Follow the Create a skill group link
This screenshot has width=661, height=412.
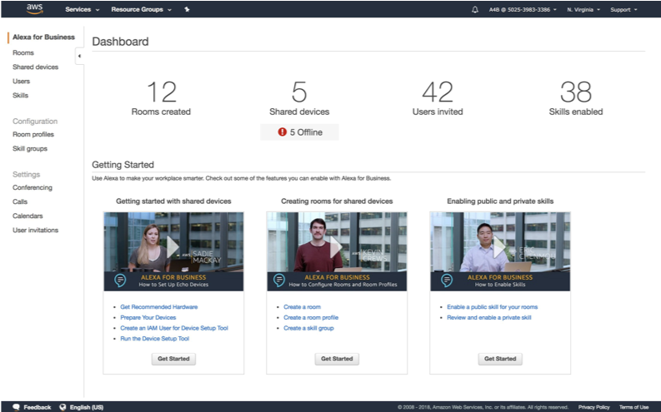pyautogui.click(x=308, y=328)
